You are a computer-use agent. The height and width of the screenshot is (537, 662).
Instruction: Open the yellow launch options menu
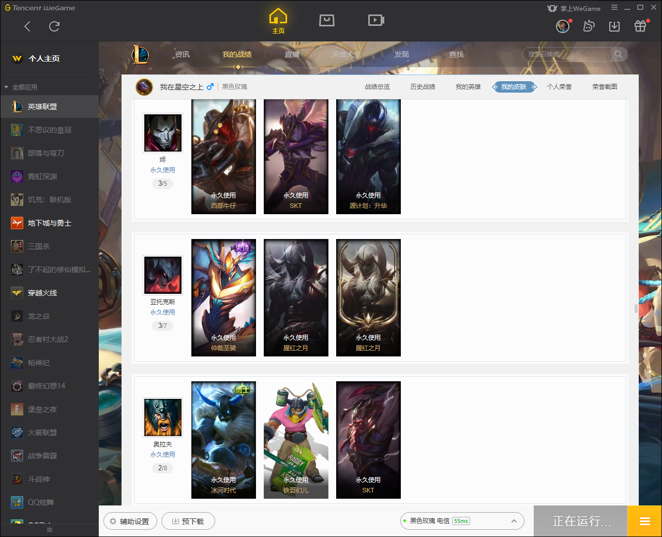point(644,521)
